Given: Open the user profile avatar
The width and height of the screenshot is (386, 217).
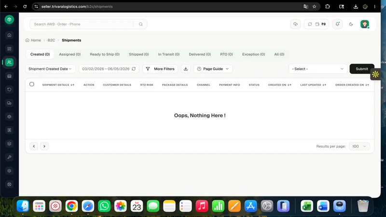Looking at the screenshot, I should (365, 24).
